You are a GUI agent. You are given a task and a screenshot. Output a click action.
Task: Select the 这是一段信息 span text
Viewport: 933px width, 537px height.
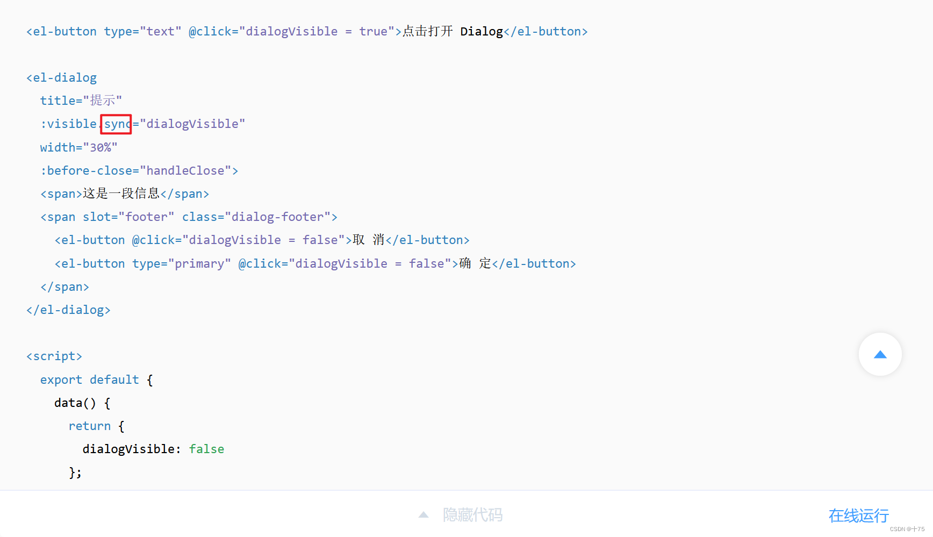click(125, 194)
